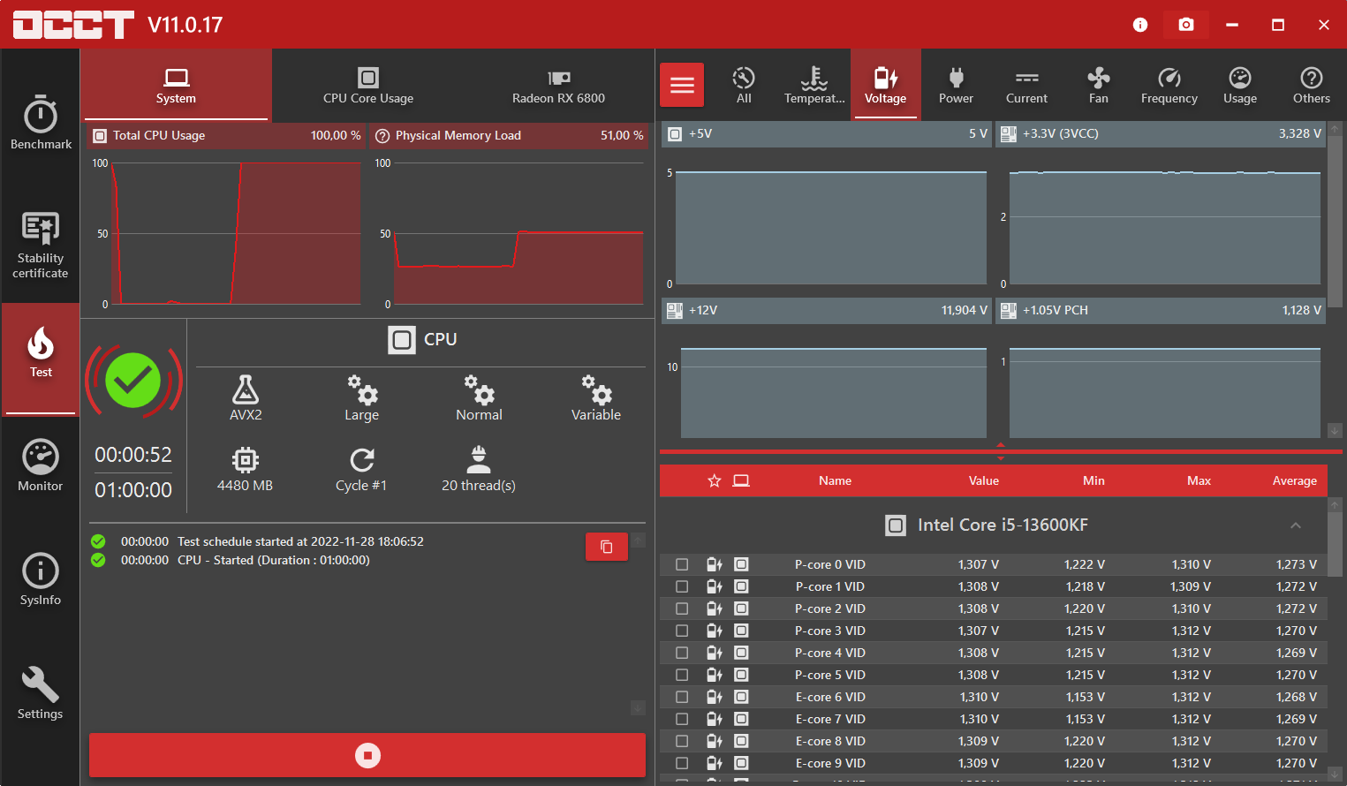Show All sensors tab
This screenshot has width=1347, height=786.
click(x=744, y=86)
